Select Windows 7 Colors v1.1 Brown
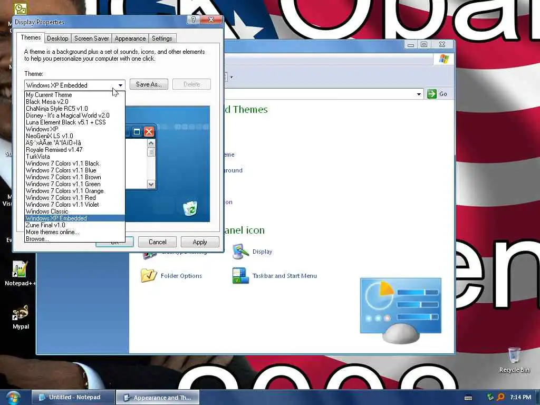Viewport: 540px width, 405px height. pyautogui.click(x=75, y=177)
